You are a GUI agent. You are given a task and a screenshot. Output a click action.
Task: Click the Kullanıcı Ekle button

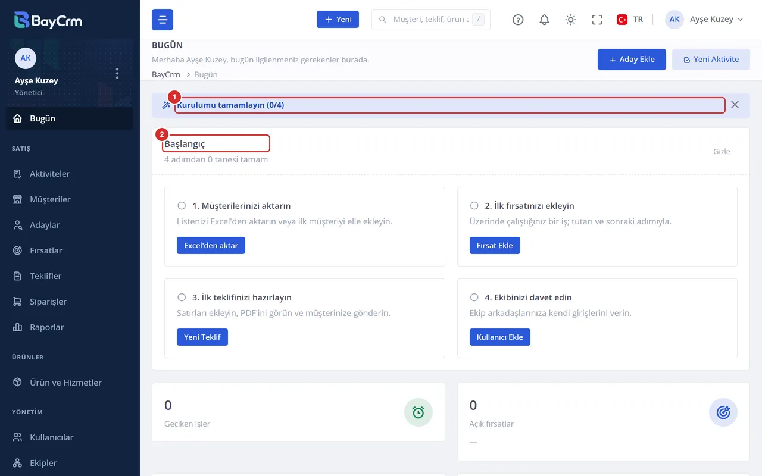click(500, 337)
